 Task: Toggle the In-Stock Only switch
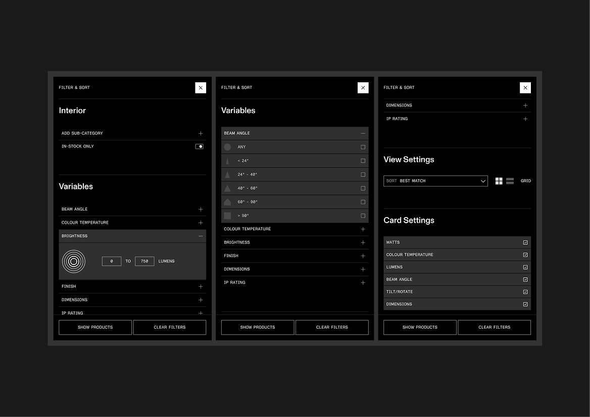point(200,146)
